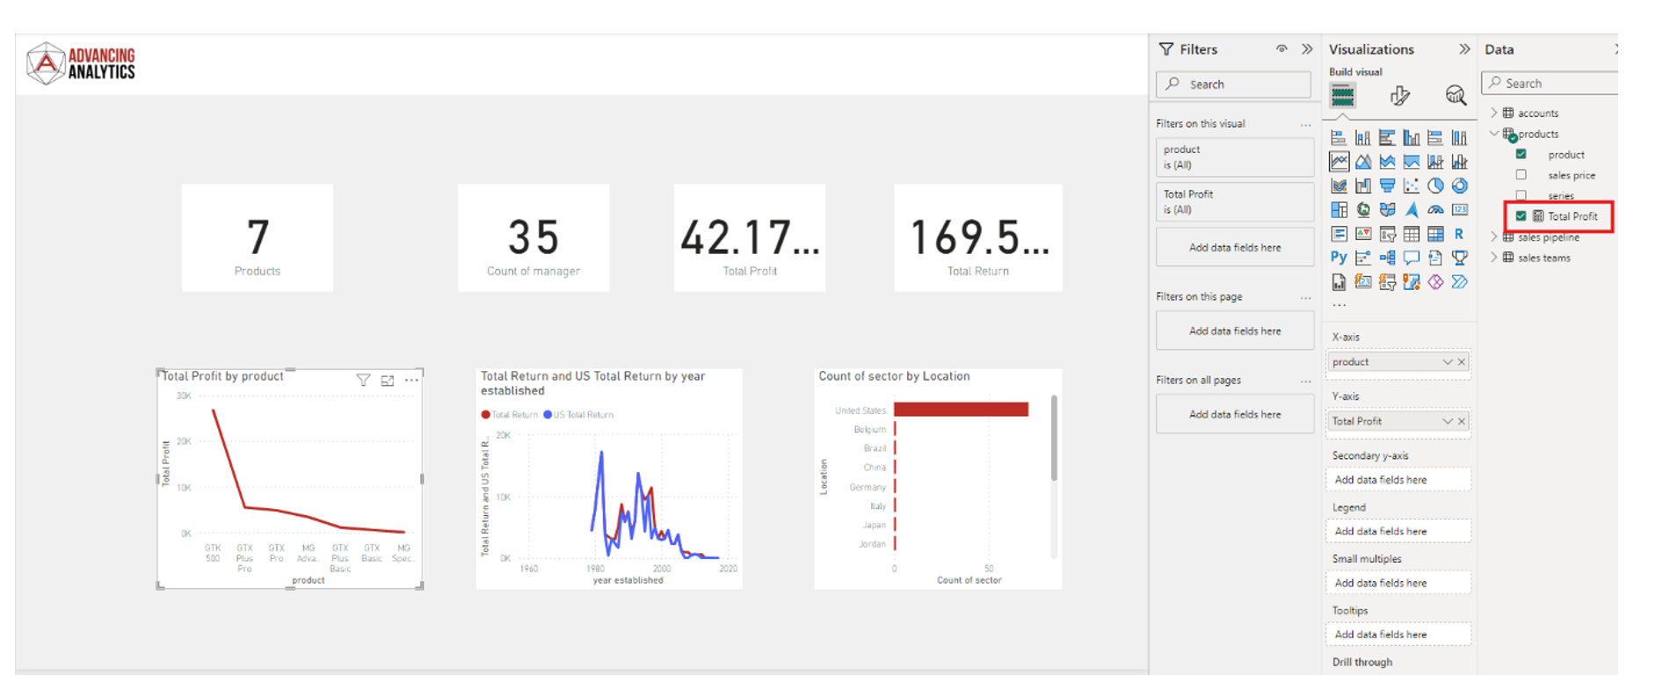Select the funnel chart visualization
This screenshot has height=698, width=1656.
(x=1387, y=185)
